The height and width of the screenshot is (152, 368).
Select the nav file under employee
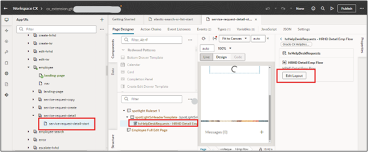47,84
